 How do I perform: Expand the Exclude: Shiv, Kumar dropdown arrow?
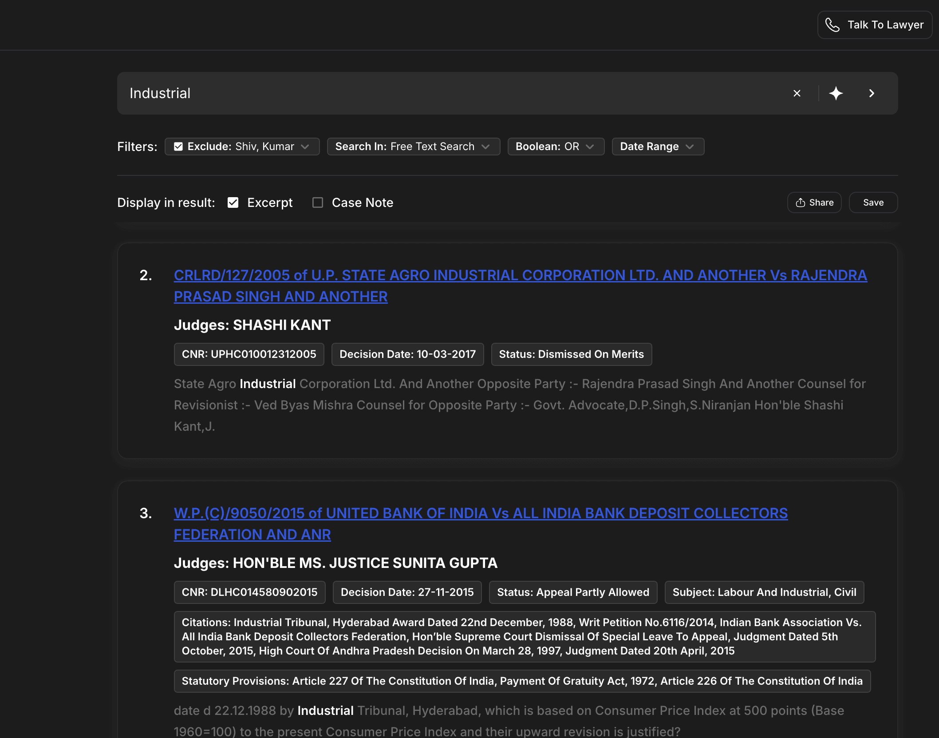[x=305, y=147]
